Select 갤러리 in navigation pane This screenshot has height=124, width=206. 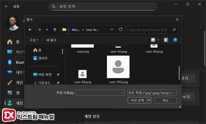click(x=40, y=58)
